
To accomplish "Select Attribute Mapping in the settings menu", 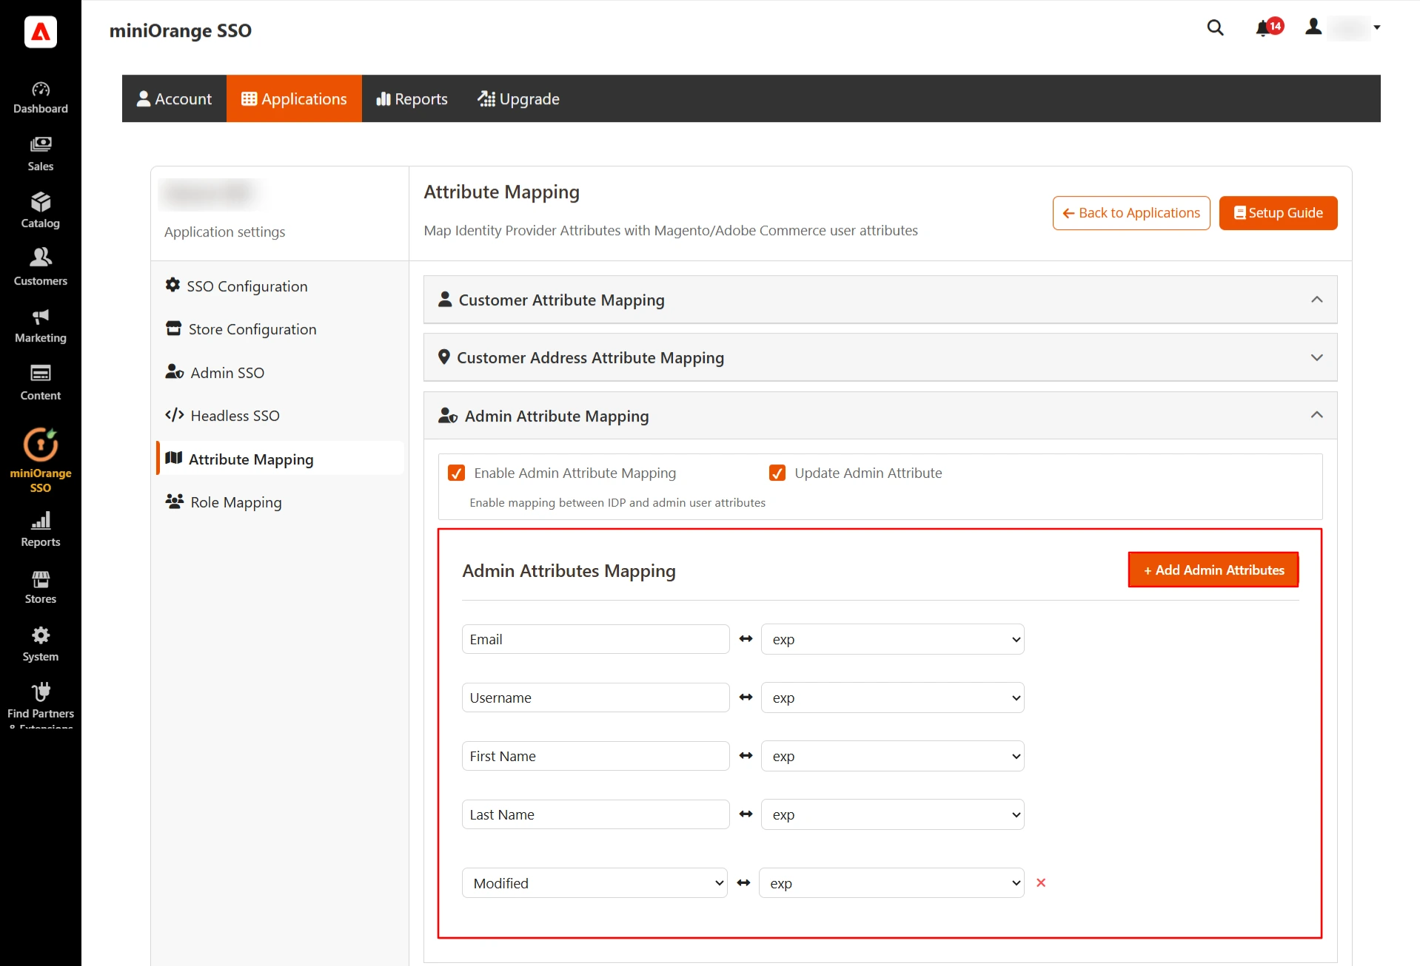I will click(280, 459).
